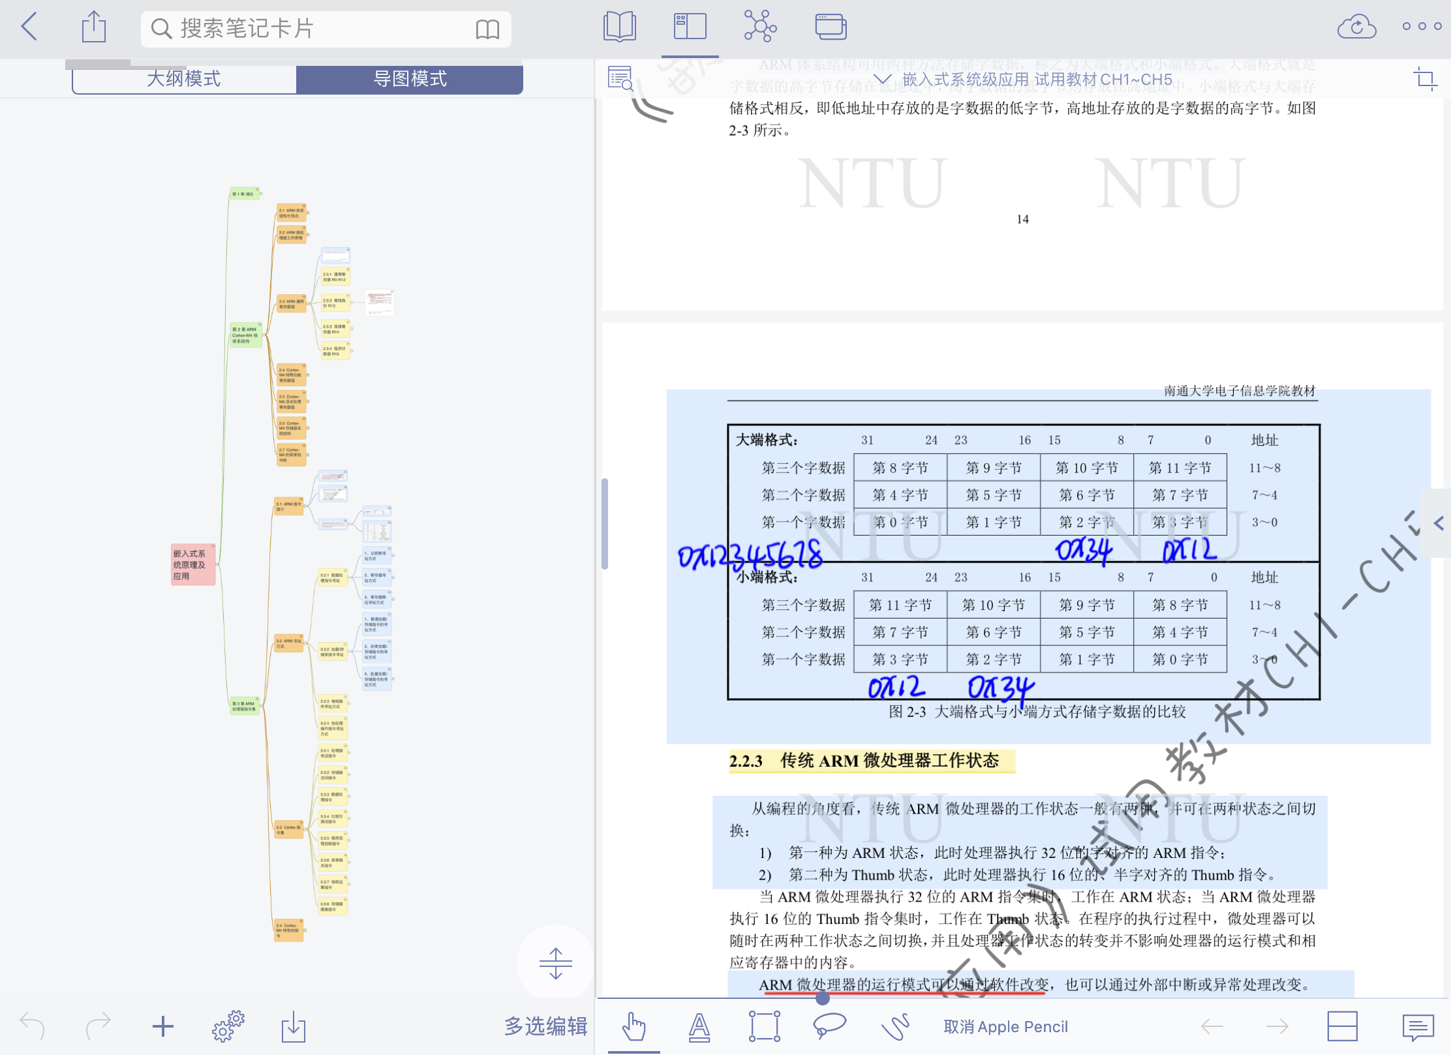The width and height of the screenshot is (1451, 1055).
Task: Click the add new node plus button
Action: click(162, 1026)
